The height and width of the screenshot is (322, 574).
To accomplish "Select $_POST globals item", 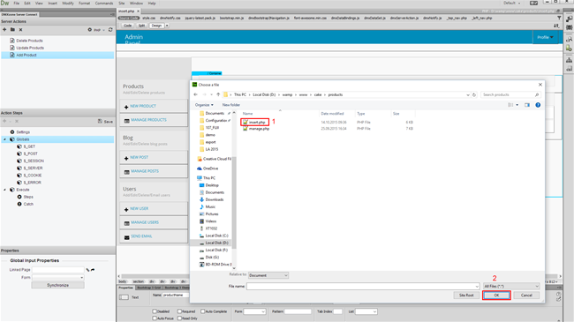I will tap(30, 154).
